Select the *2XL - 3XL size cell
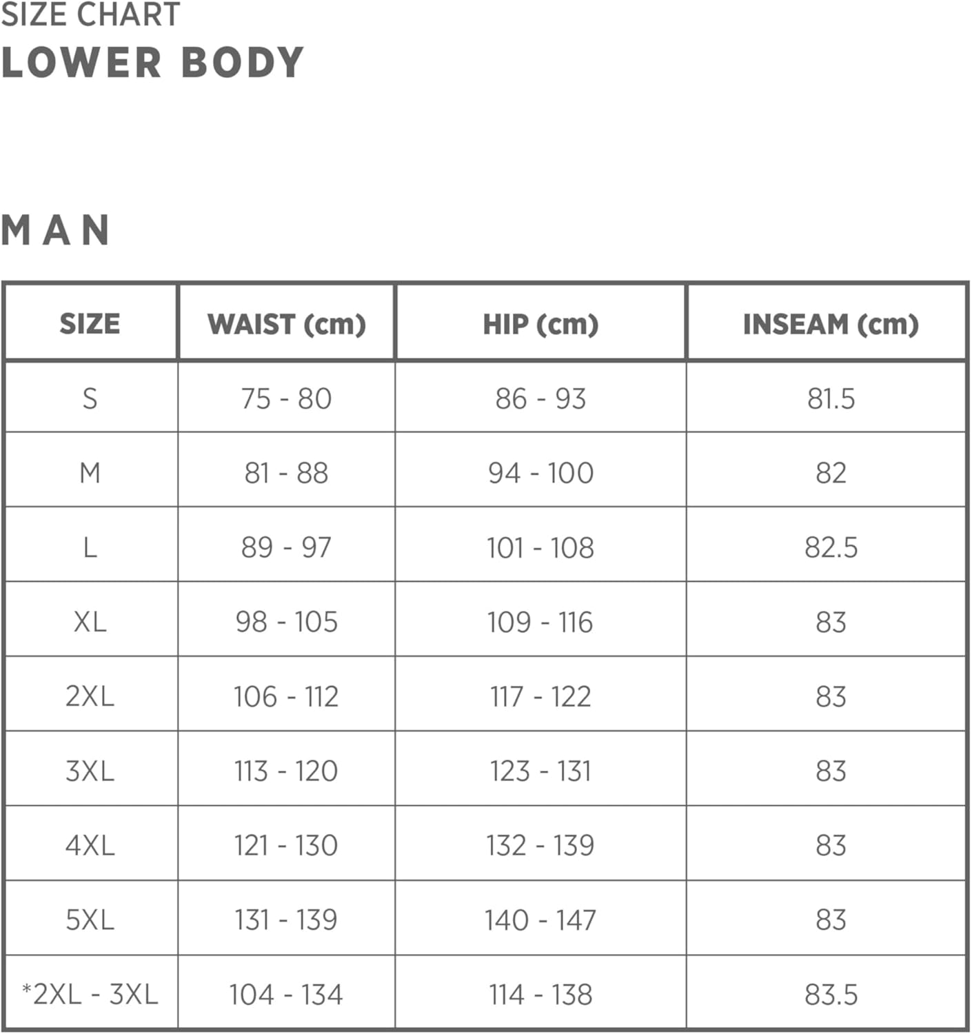Viewport: 972px width, 1034px height. pos(90,994)
